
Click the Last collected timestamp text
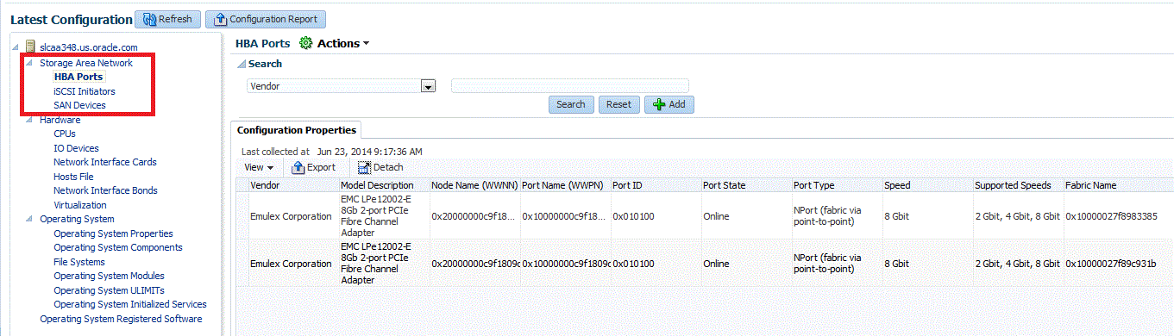pos(332,152)
